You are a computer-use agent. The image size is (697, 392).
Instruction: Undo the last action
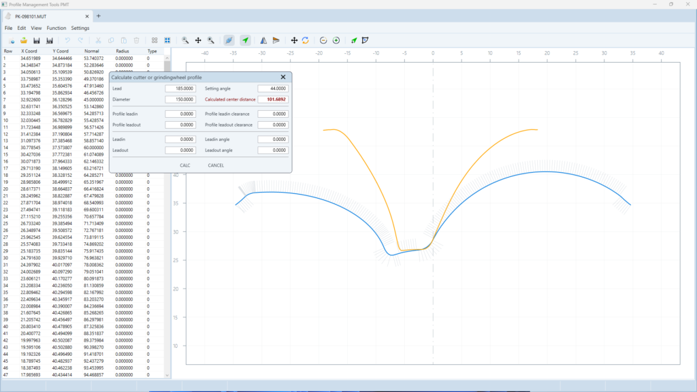[x=67, y=40]
